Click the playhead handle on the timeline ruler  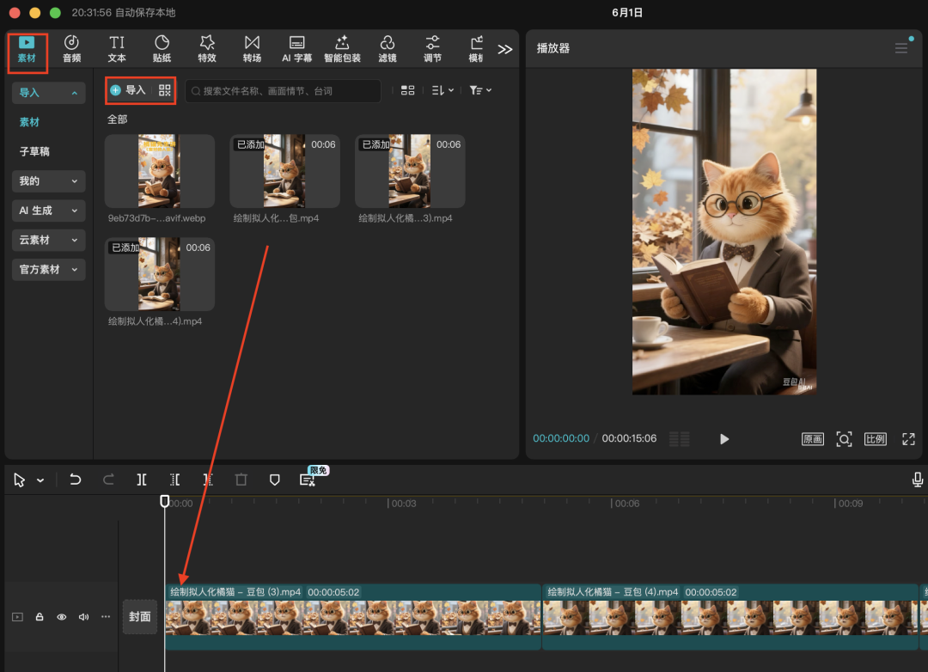point(165,501)
